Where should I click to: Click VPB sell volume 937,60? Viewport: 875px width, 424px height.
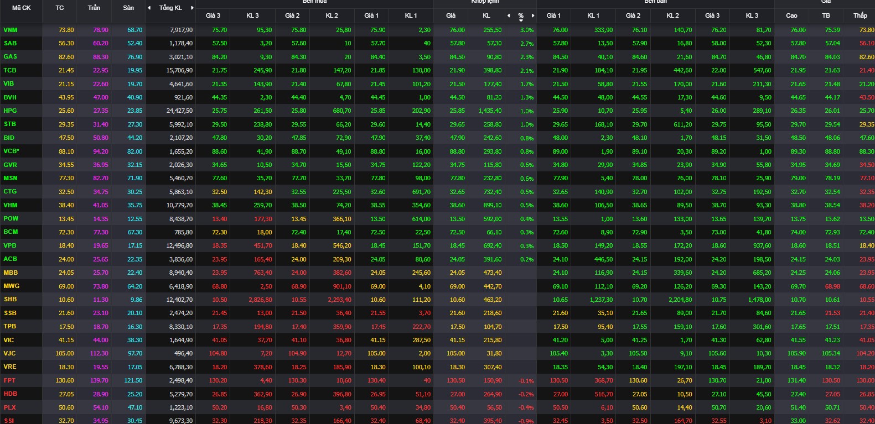point(762,245)
